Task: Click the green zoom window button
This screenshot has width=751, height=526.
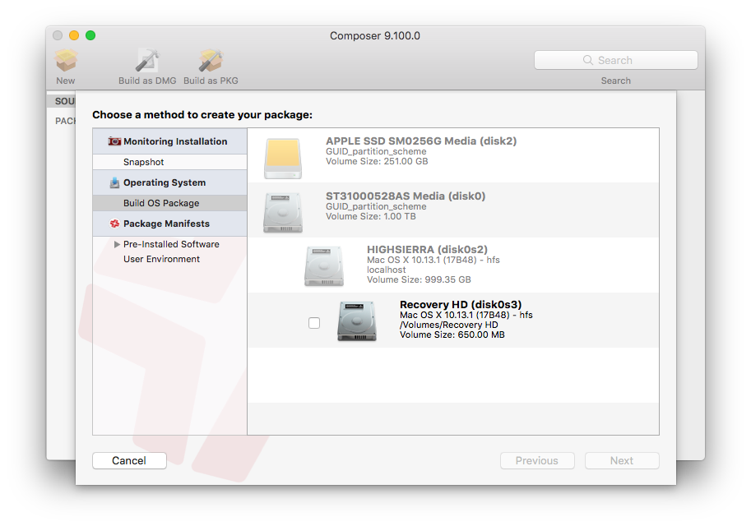Action: pos(90,35)
